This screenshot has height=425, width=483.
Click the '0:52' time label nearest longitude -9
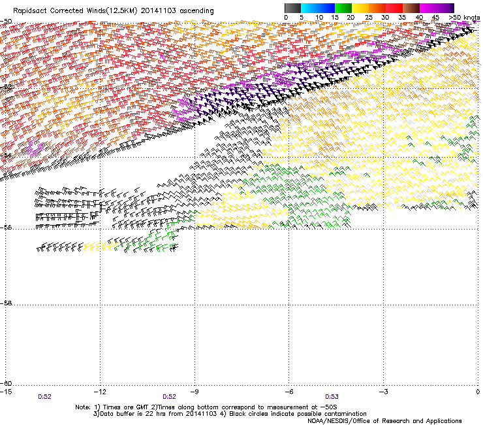pos(169,397)
